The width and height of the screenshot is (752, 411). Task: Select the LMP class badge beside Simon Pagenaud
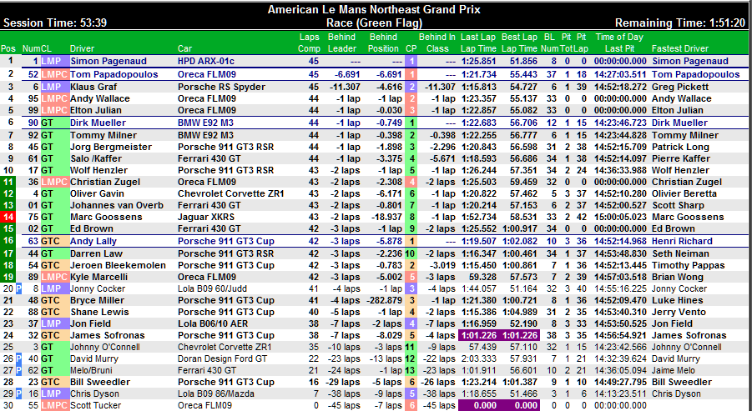coord(53,61)
